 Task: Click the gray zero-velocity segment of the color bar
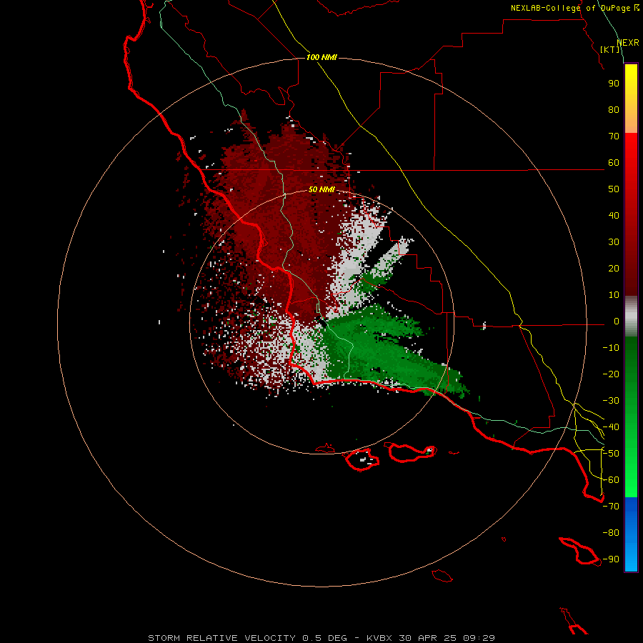point(631,316)
